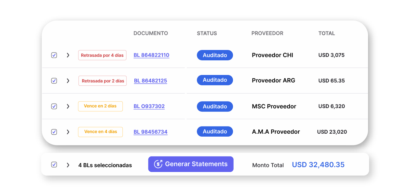The height and width of the screenshot is (196, 410).
Task: Click the Retrasada por 4 días tag
Action: pos(102,55)
